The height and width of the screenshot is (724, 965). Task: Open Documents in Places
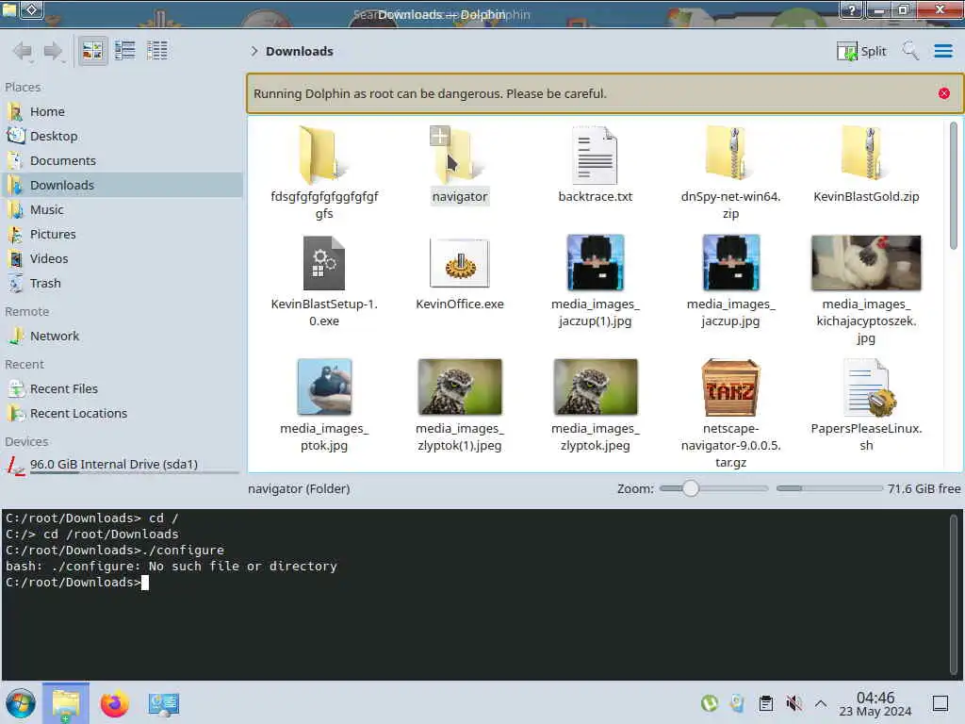pyautogui.click(x=122, y=160)
